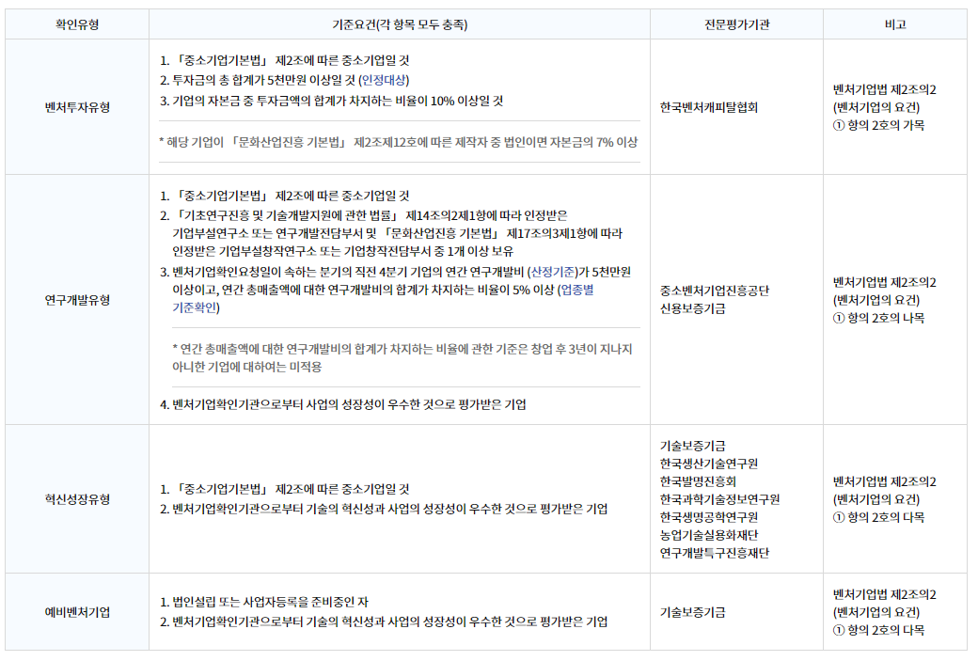Click 한국벤처캐피탈협회 in the evaluation agency column
Image resolution: width=978 pixels, height=661 pixels.
coord(709,107)
